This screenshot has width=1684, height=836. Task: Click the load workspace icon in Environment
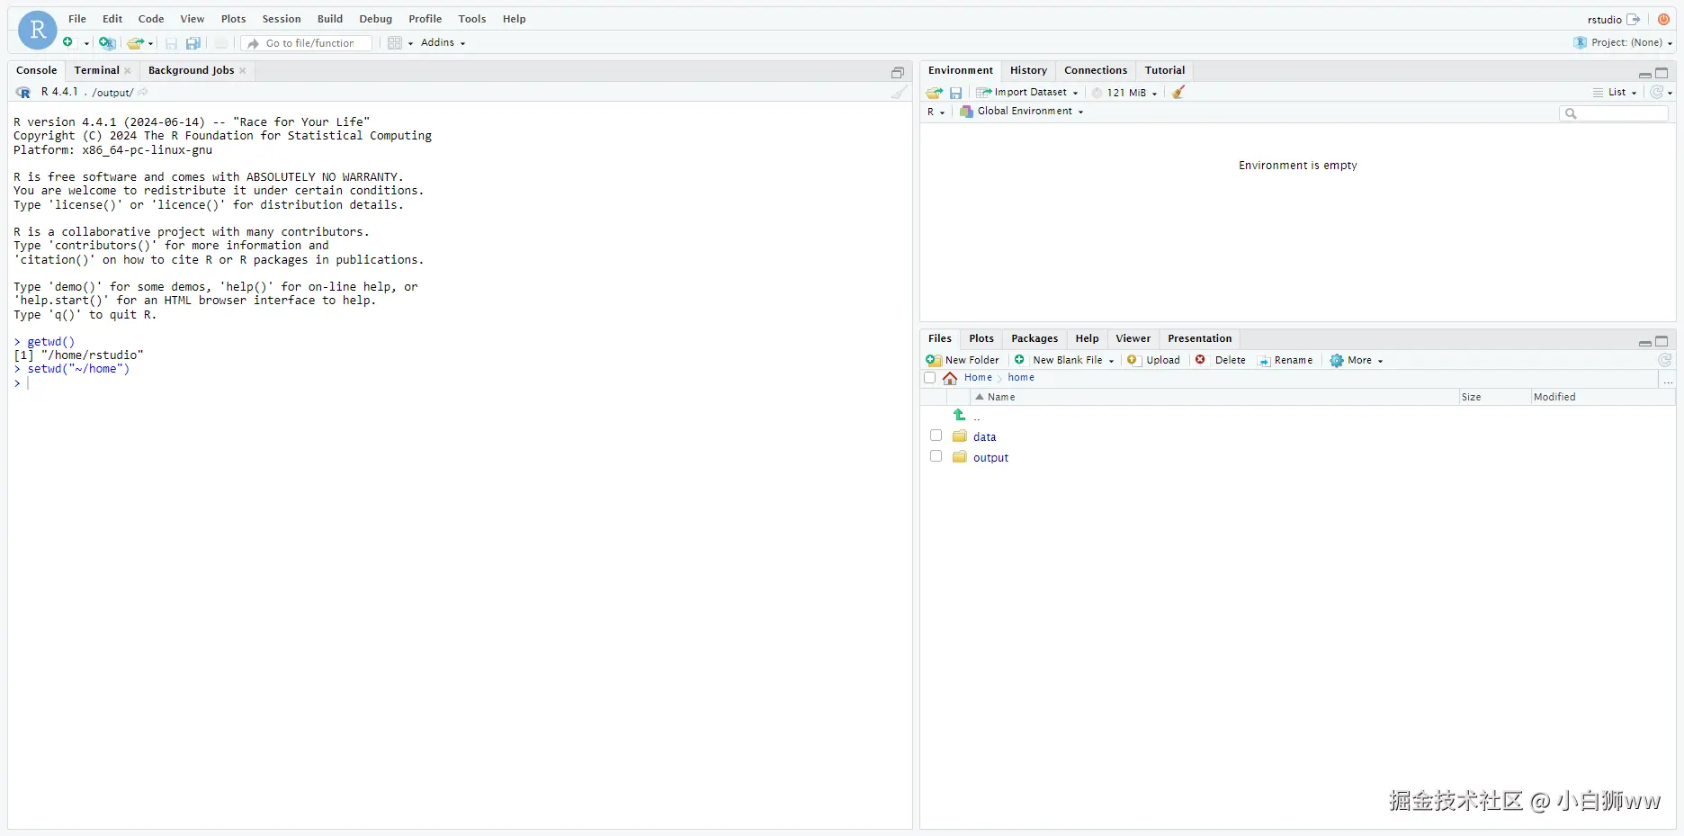coord(935,93)
